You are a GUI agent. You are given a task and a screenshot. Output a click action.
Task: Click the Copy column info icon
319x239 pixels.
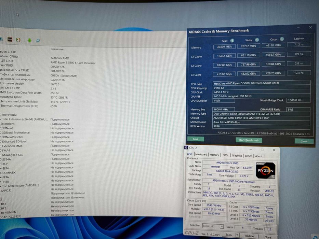(x=282, y=39)
